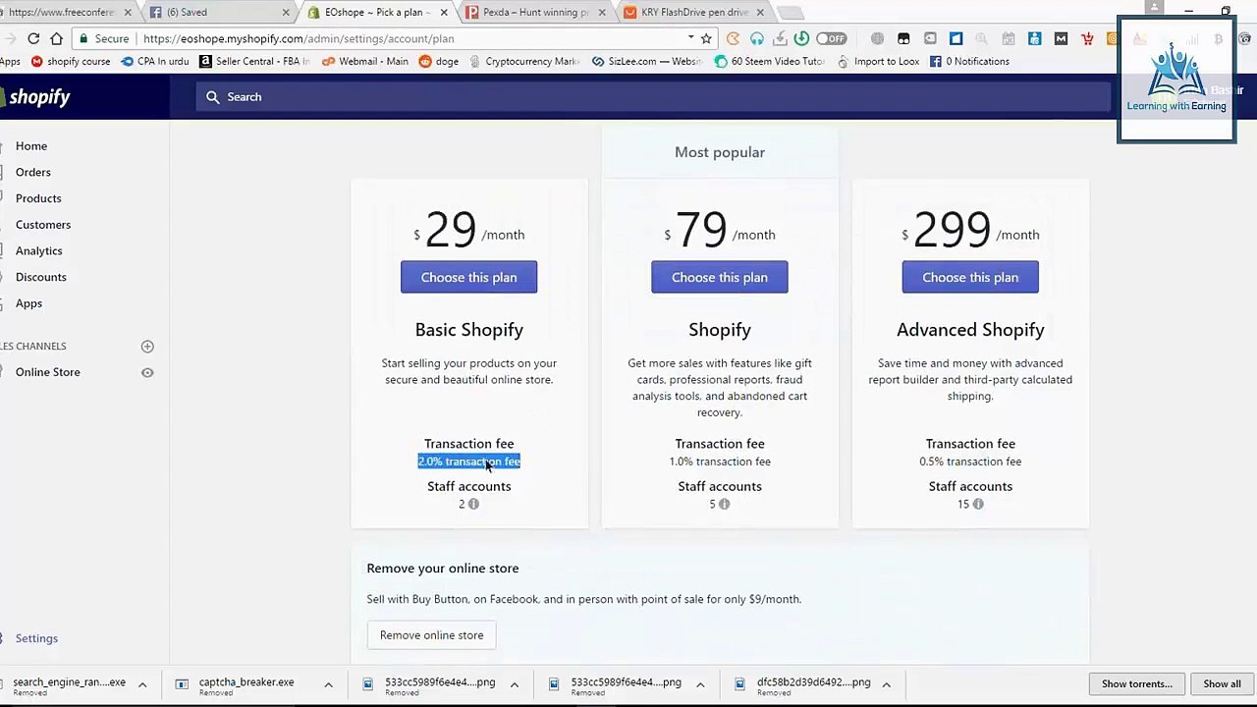This screenshot has height=707, width=1257.
Task: Expand options for search_engine_ran...exe download
Action: pos(142,684)
